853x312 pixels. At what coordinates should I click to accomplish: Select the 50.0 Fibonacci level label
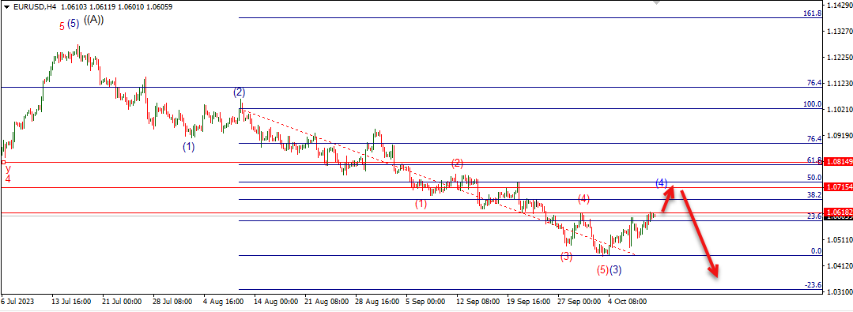tap(814, 177)
